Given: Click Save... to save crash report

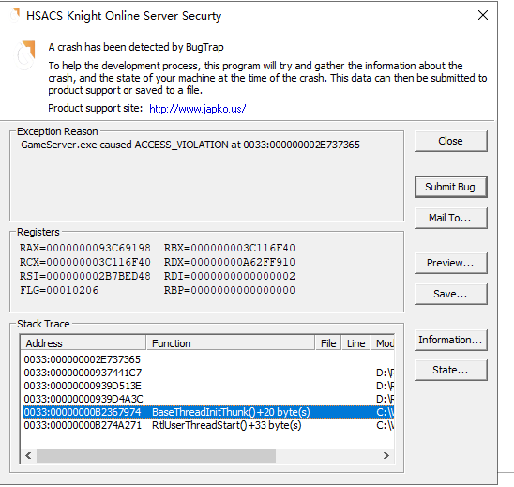Looking at the screenshot, I should tap(451, 294).
